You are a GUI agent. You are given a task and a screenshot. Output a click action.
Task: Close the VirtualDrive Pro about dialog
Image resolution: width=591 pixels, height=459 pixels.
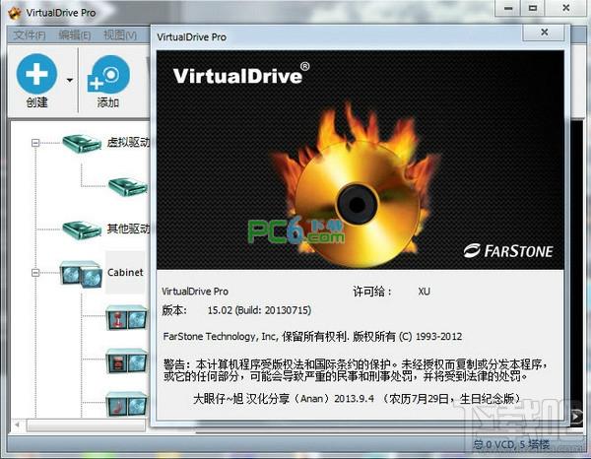point(544,33)
